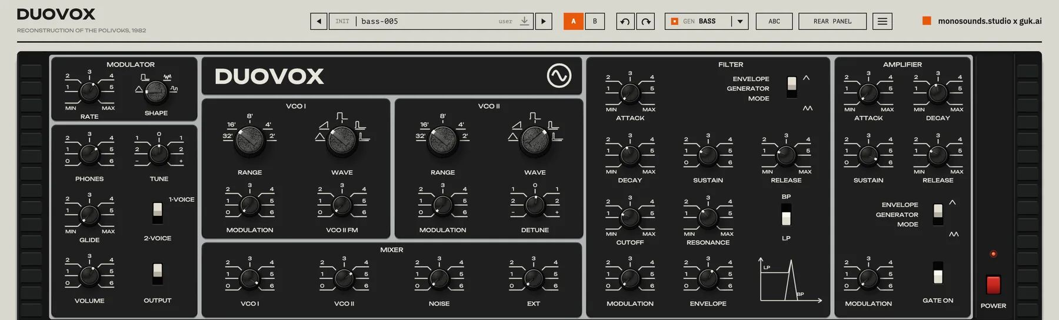Click the Amplifier Sustain knob
Viewport: 1059px width, 320px height.
[868, 155]
